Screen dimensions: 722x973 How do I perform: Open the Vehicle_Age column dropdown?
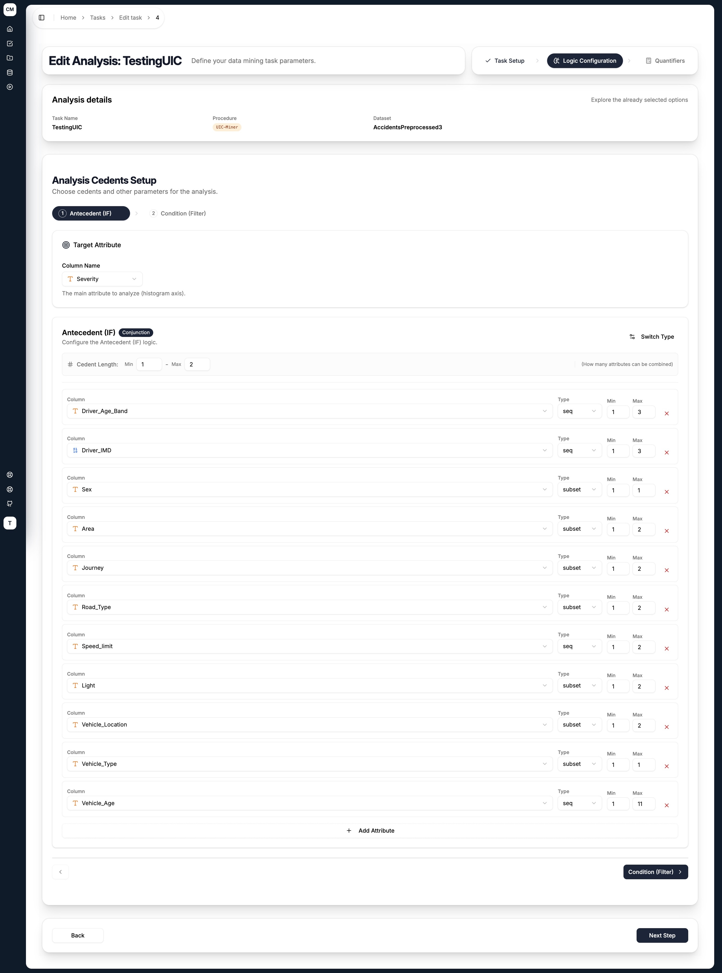(x=309, y=803)
